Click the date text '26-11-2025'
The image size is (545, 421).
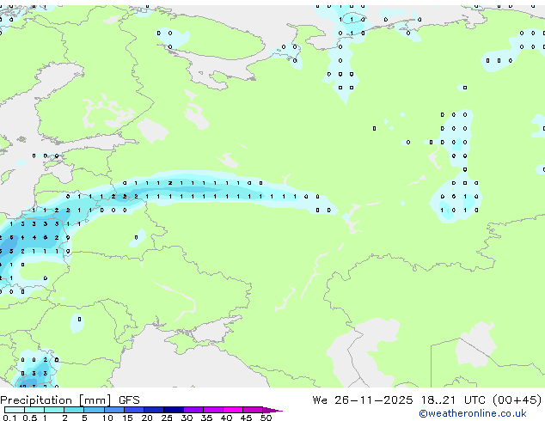[x=374, y=400]
